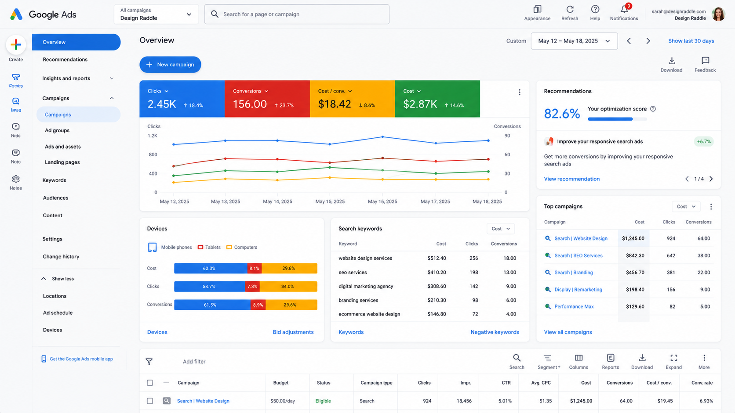Tick the select-all campaigns checkbox in header
The height and width of the screenshot is (413, 735).
click(150, 383)
